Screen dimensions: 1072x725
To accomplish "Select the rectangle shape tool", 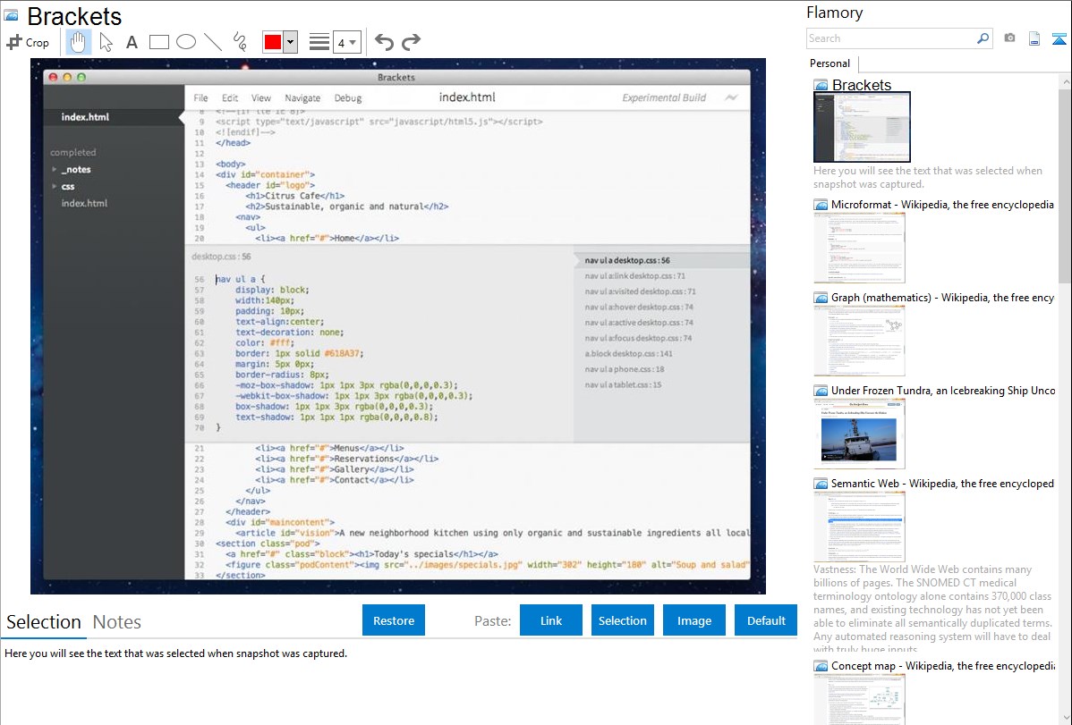I will tap(159, 42).
